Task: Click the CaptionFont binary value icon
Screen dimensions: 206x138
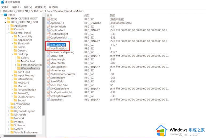Action: pyautogui.click(x=49, y=30)
